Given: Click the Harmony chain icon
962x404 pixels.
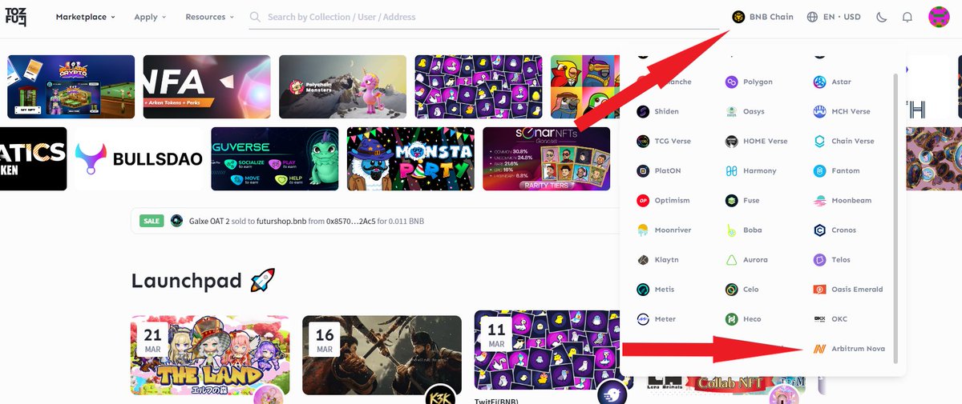Looking at the screenshot, I should (731, 170).
